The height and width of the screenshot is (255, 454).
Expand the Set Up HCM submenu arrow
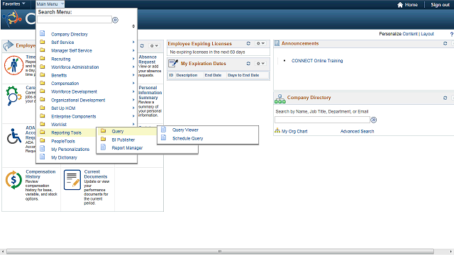(x=133, y=108)
